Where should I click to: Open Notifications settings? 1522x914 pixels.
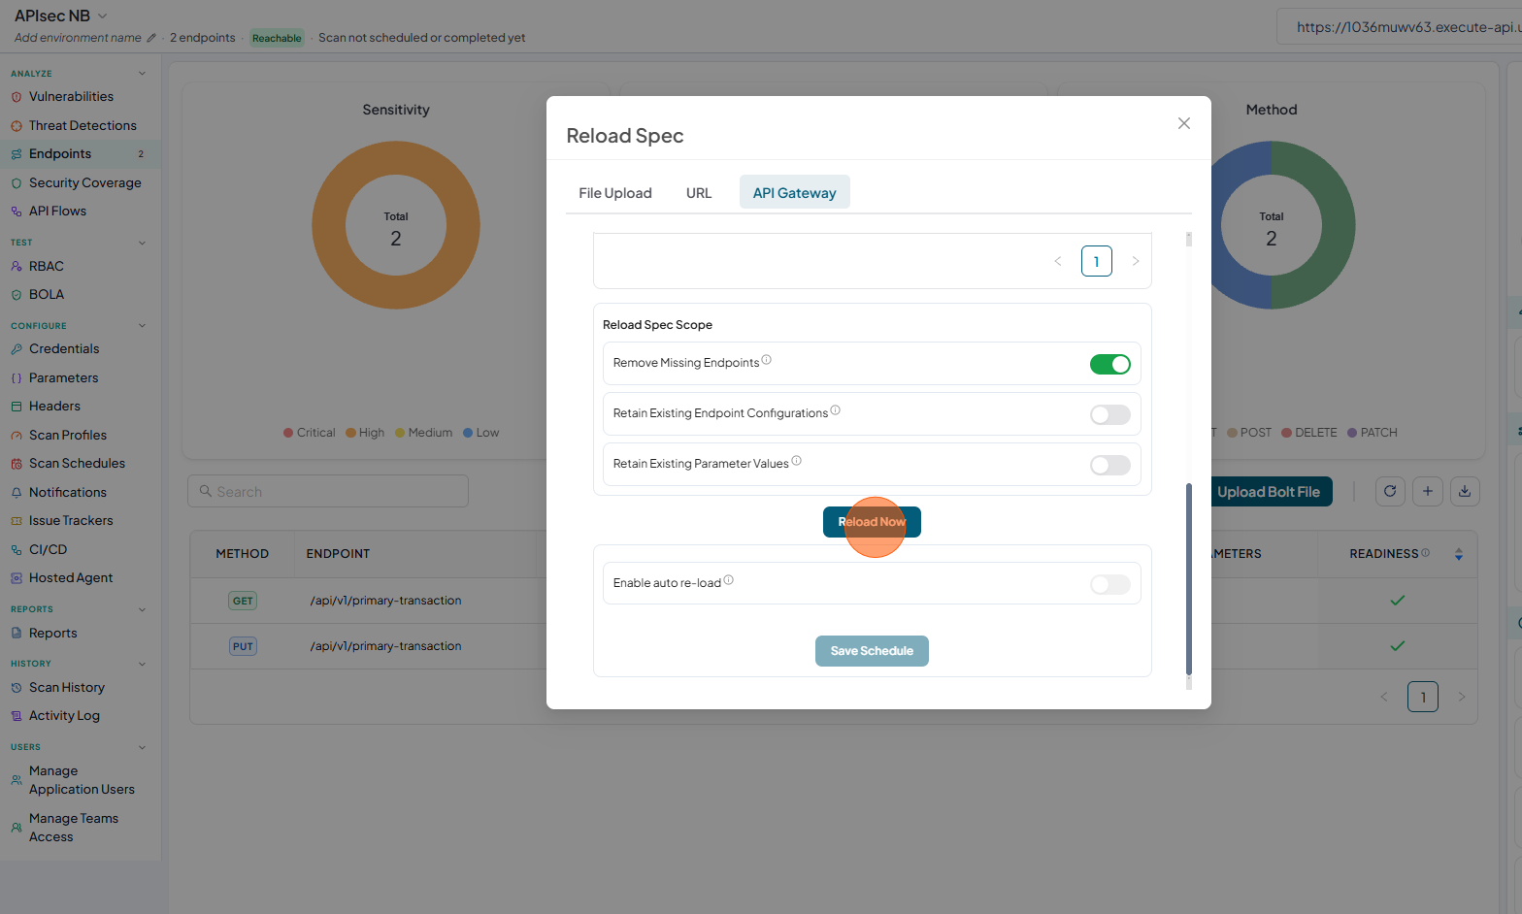click(x=67, y=493)
